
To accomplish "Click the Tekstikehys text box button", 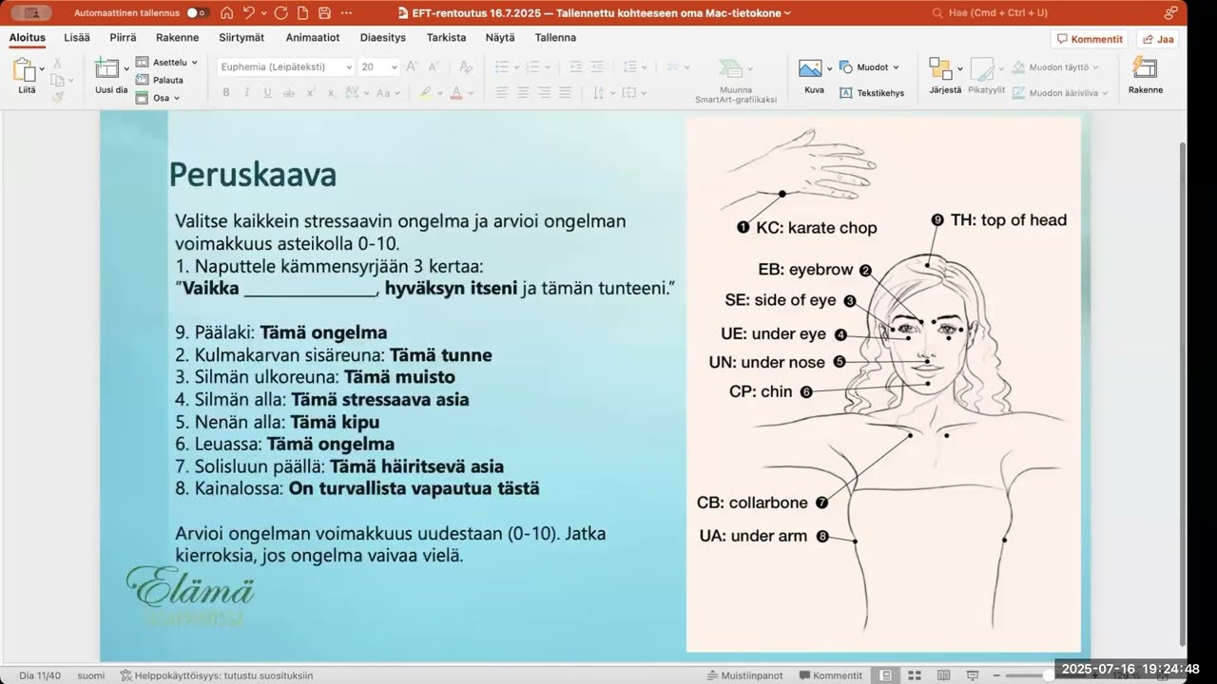I will coord(872,92).
